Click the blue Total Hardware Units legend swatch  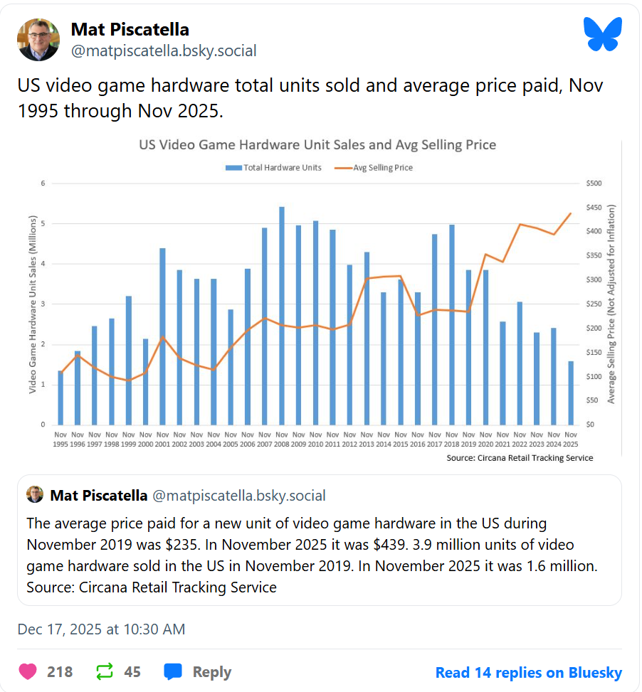click(x=233, y=168)
